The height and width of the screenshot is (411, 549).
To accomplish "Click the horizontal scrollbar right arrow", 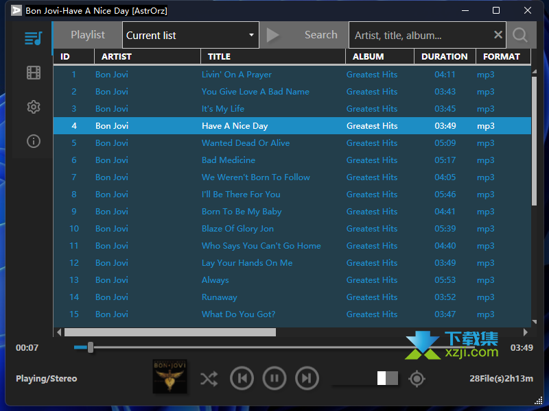I will click(x=525, y=332).
